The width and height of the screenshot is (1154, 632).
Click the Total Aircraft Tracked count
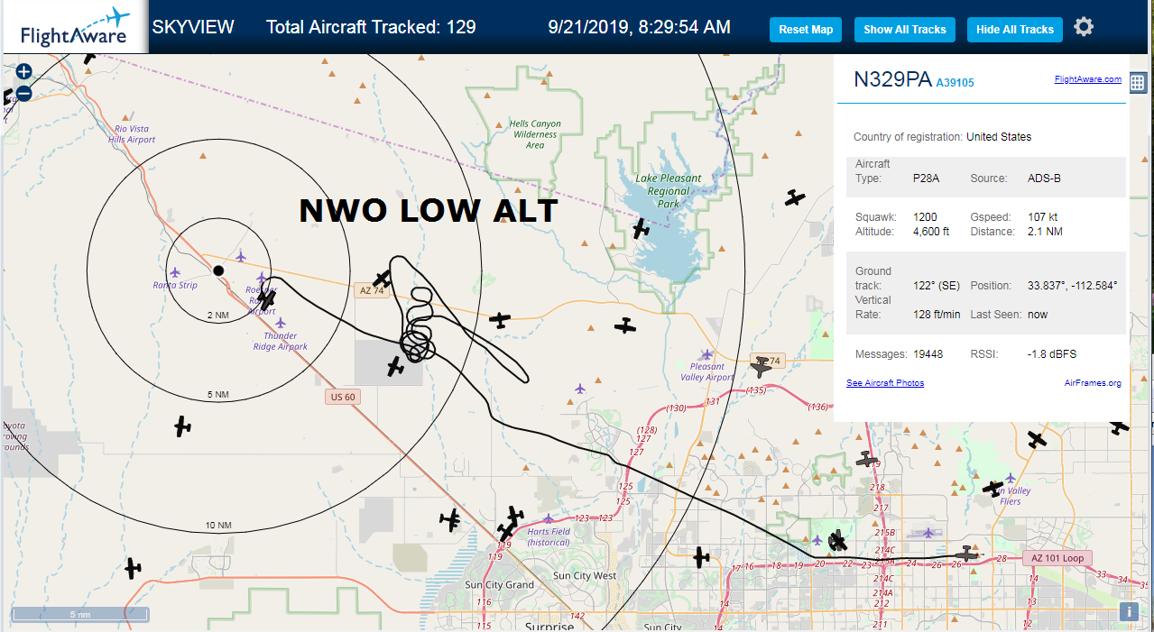coord(371,27)
